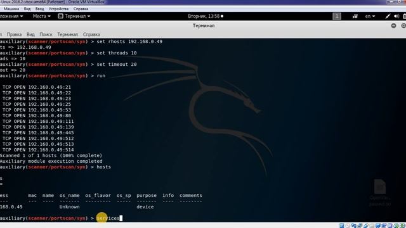The image size is (406, 228).
Task: Open the terminal Поиск menu
Action: coord(46,34)
